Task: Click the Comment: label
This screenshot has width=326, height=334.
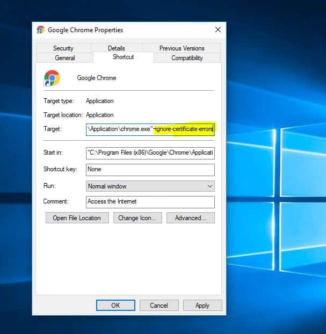Action: (x=56, y=201)
